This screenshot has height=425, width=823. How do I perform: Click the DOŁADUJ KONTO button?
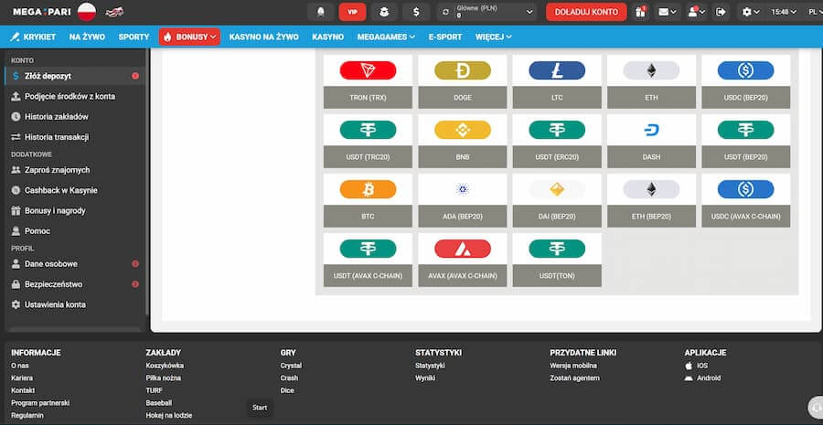[x=586, y=12]
